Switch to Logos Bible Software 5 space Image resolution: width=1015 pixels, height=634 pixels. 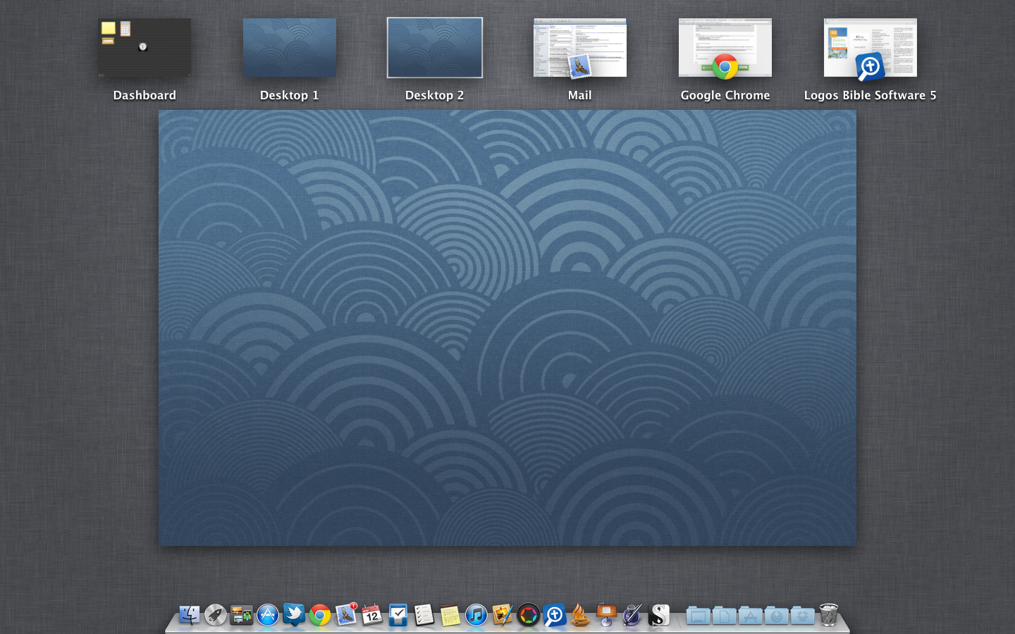point(871,48)
